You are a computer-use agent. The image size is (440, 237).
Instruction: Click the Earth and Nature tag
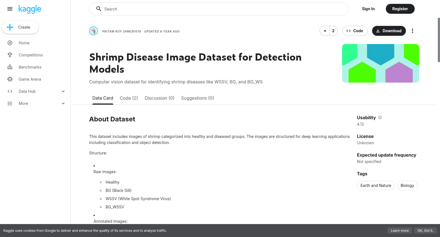click(376, 186)
